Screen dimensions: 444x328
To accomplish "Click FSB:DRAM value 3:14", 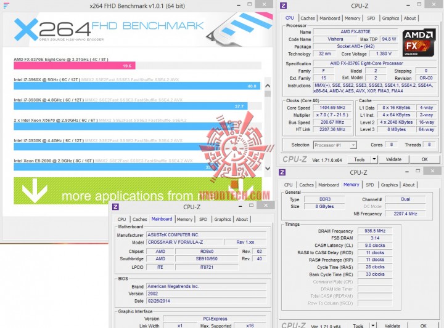I will 375,238.
